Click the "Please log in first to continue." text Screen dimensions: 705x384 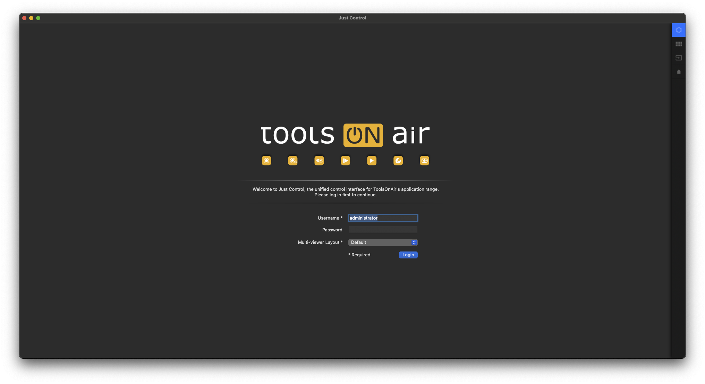(346, 195)
